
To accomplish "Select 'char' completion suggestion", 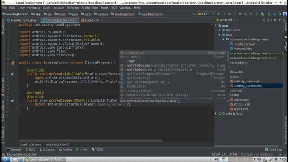I will point(173,61).
